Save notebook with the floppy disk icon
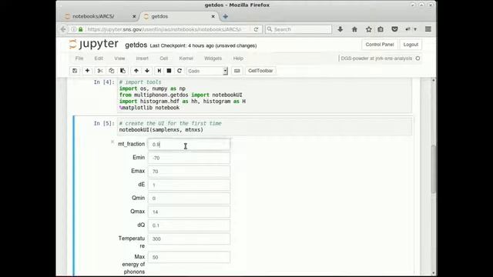The width and height of the screenshot is (493, 277). (x=75, y=71)
